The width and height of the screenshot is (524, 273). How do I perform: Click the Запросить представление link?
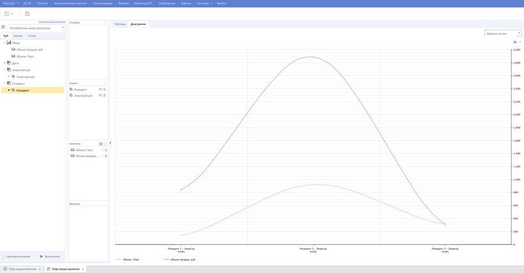click(52, 22)
